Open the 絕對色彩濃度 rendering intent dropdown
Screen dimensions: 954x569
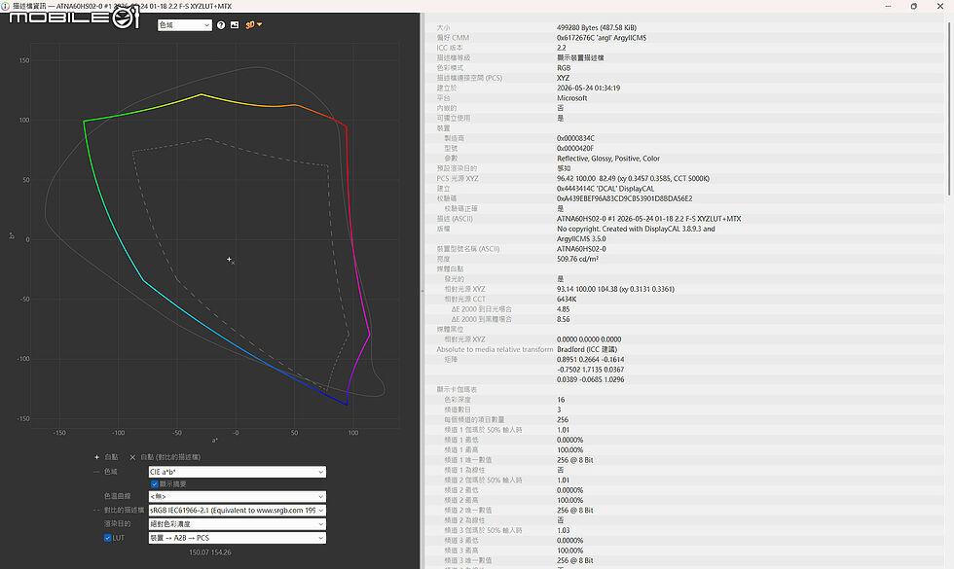pos(238,524)
